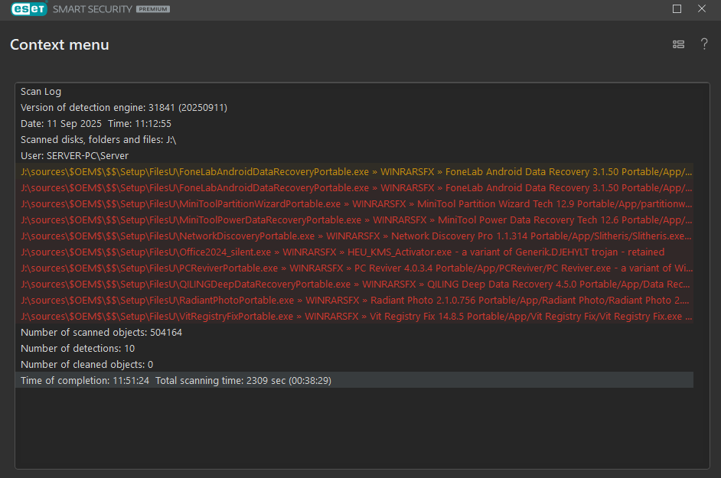Select the Number of detections: 10 line
Image resolution: width=721 pixels, height=478 pixels.
pyautogui.click(x=354, y=349)
